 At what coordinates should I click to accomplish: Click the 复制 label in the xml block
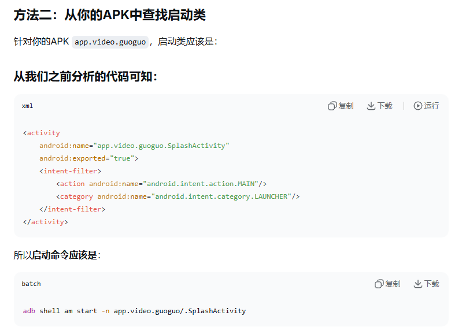(x=346, y=106)
